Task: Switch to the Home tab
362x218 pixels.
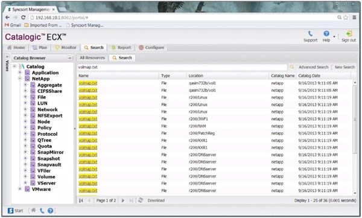Action: (x=16, y=47)
